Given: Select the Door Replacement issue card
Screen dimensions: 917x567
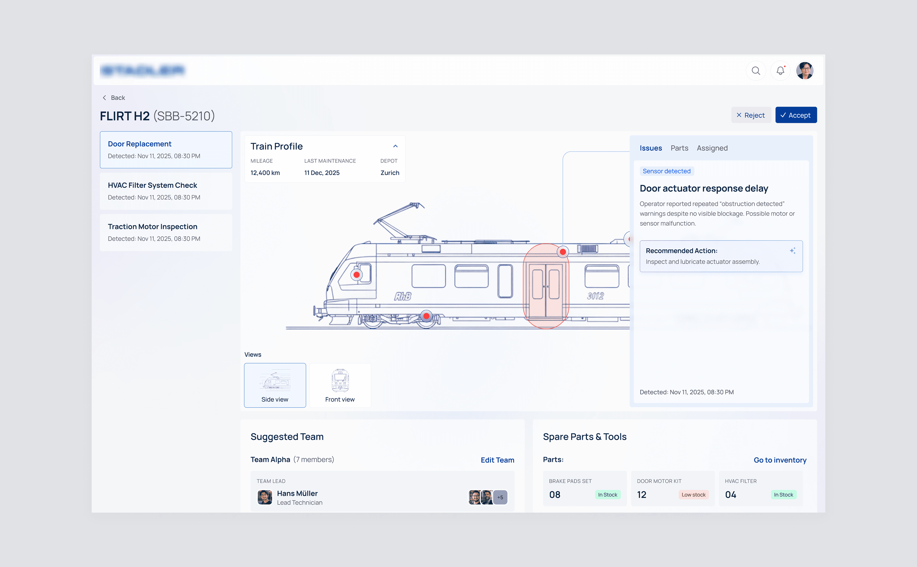Looking at the screenshot, I should (166, 149).
